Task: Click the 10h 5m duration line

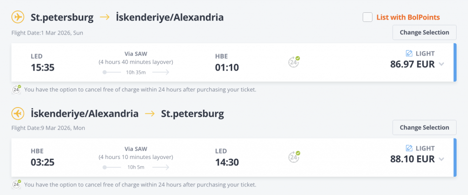Action: (x=136, y=167)
